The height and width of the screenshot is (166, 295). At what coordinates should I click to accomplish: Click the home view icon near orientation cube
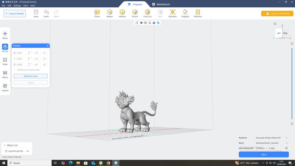[275, 24]
